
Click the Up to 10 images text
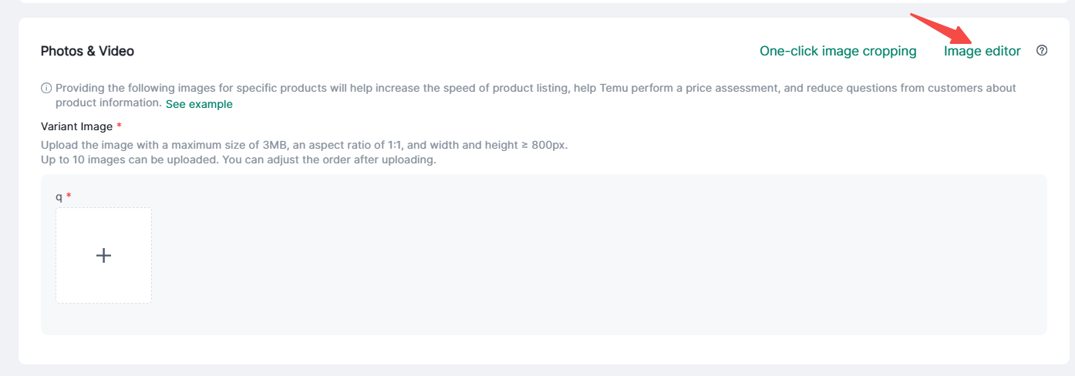(x=239, y=160)
